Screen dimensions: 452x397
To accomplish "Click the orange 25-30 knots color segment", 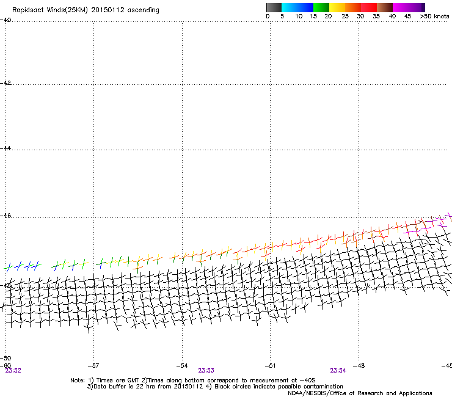I will point(353,7).
